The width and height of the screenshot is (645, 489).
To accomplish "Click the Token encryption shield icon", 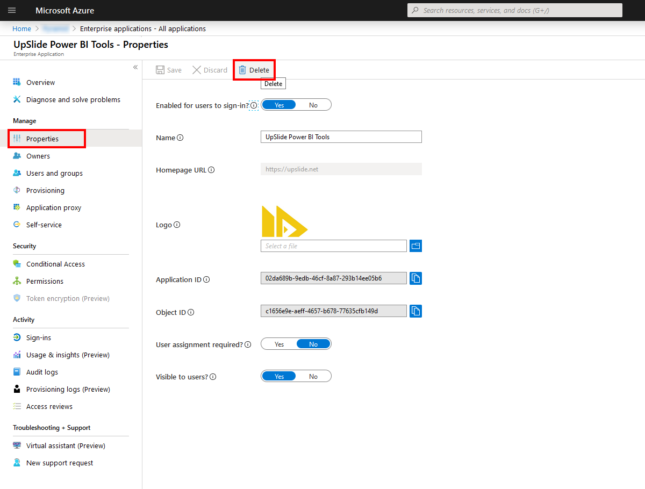I will pyautogui.click(x=17, y=298).
